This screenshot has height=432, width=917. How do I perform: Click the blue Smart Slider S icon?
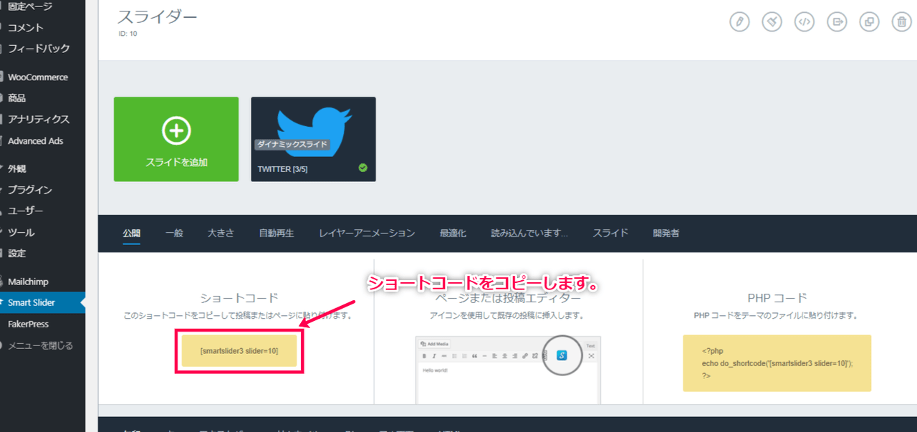(x=562, y=355)
